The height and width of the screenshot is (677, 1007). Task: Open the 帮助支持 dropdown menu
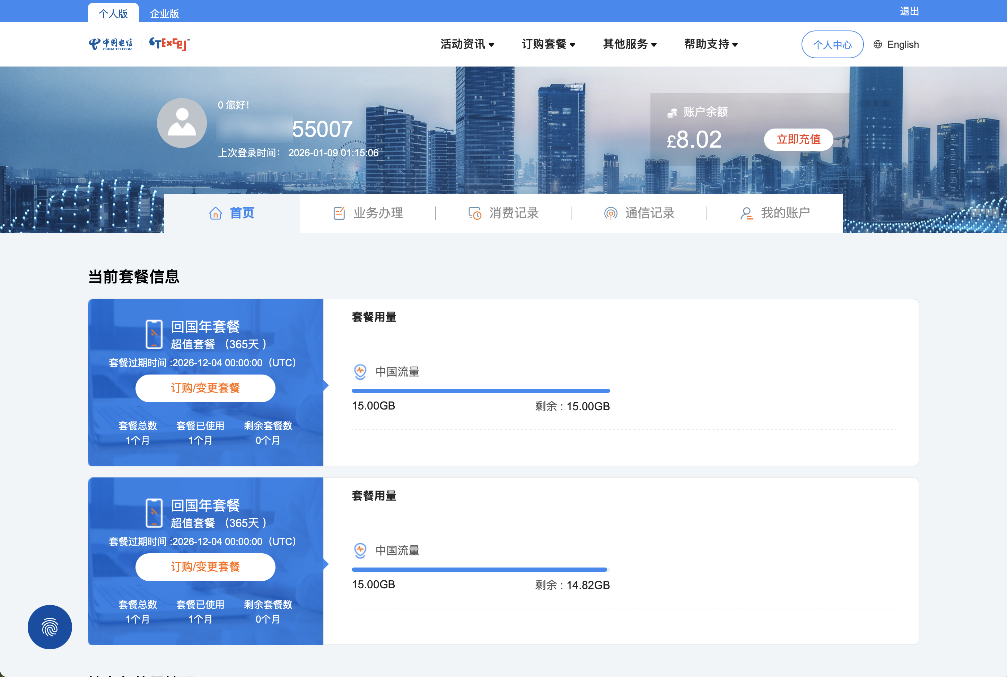point(711,44)
